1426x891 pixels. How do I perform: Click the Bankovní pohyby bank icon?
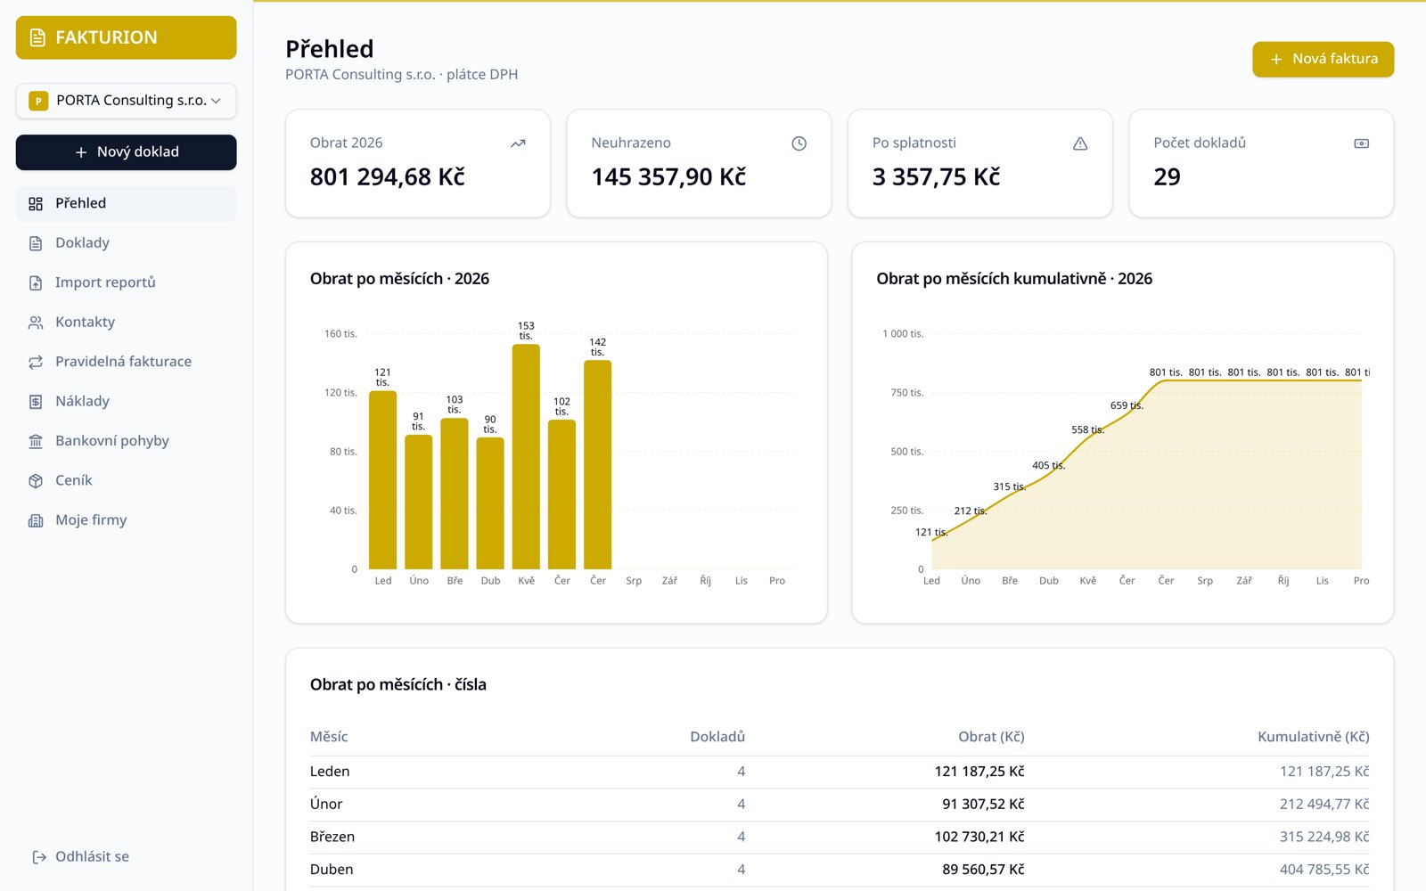coord(36,442)
